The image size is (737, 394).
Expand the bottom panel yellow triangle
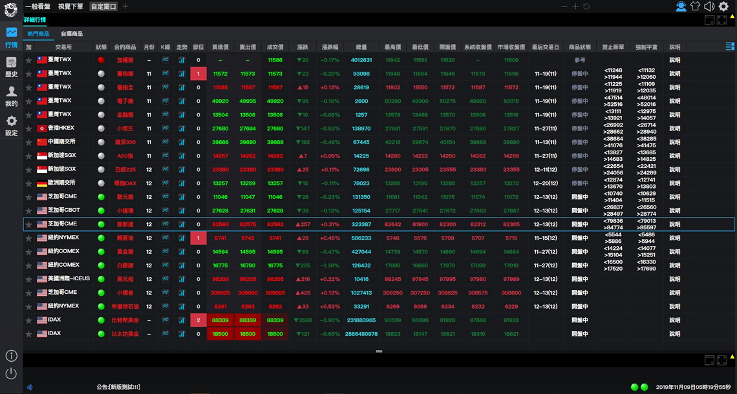coord(732,357)
